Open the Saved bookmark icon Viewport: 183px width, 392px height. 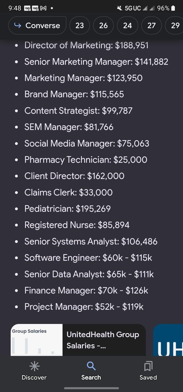point(148,366)
